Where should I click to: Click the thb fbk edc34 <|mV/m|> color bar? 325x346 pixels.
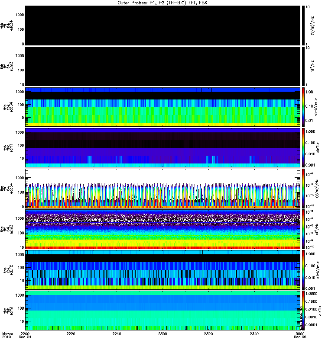303,107
